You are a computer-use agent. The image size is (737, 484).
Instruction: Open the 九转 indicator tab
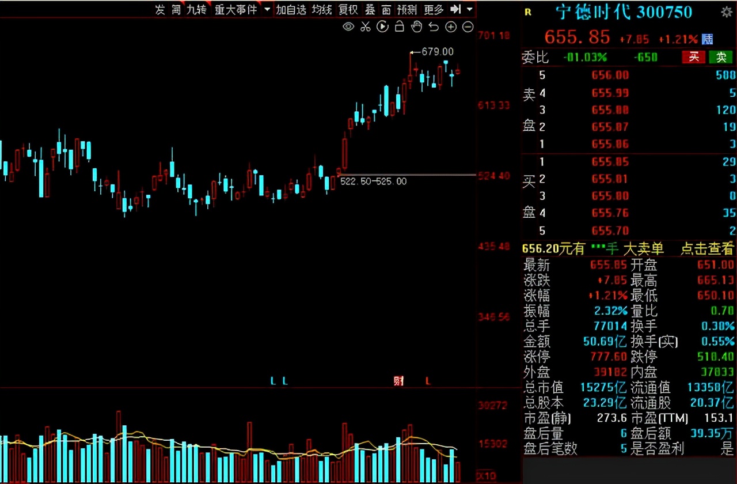click(196, 10)
